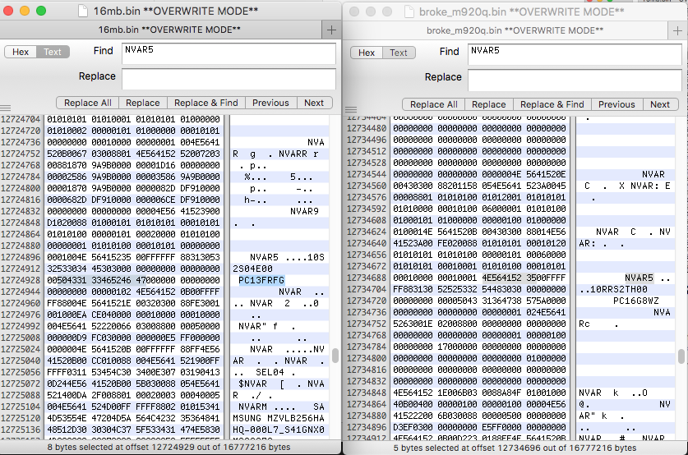Select the broke_m920q.bin tab

click(x=508, y=30)
